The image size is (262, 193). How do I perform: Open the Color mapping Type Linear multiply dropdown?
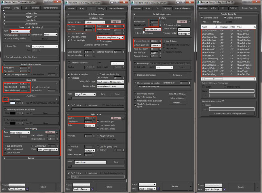(x=20, y=133)
